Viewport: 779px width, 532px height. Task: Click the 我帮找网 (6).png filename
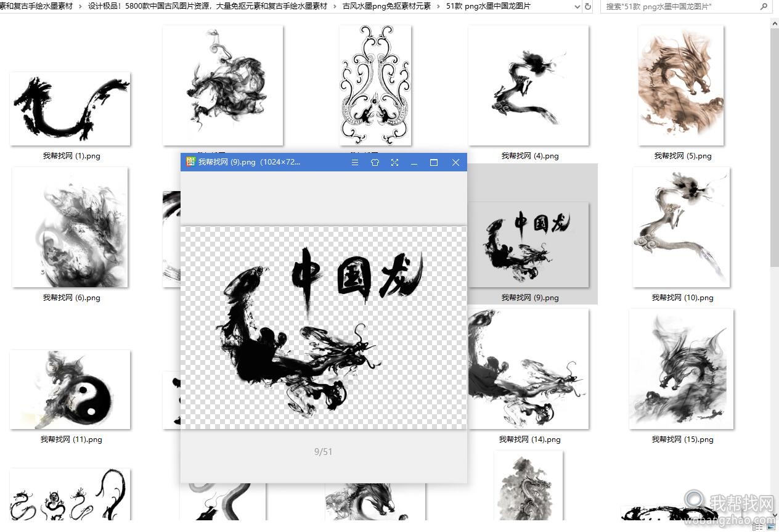pos(71,298)
